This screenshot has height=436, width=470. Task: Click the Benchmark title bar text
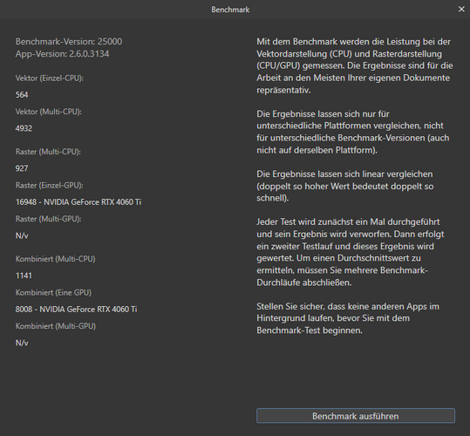pos(230,10)
